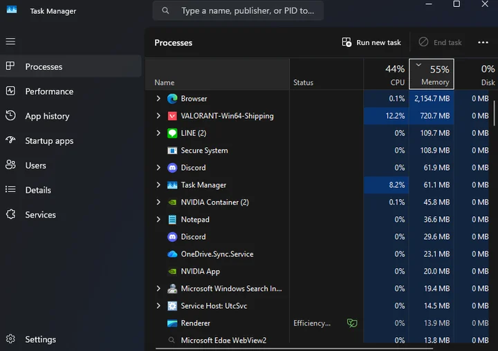Sort by the Memory column header
The width and height of the screenshot is (498, 351).
[x=432, y=74]
